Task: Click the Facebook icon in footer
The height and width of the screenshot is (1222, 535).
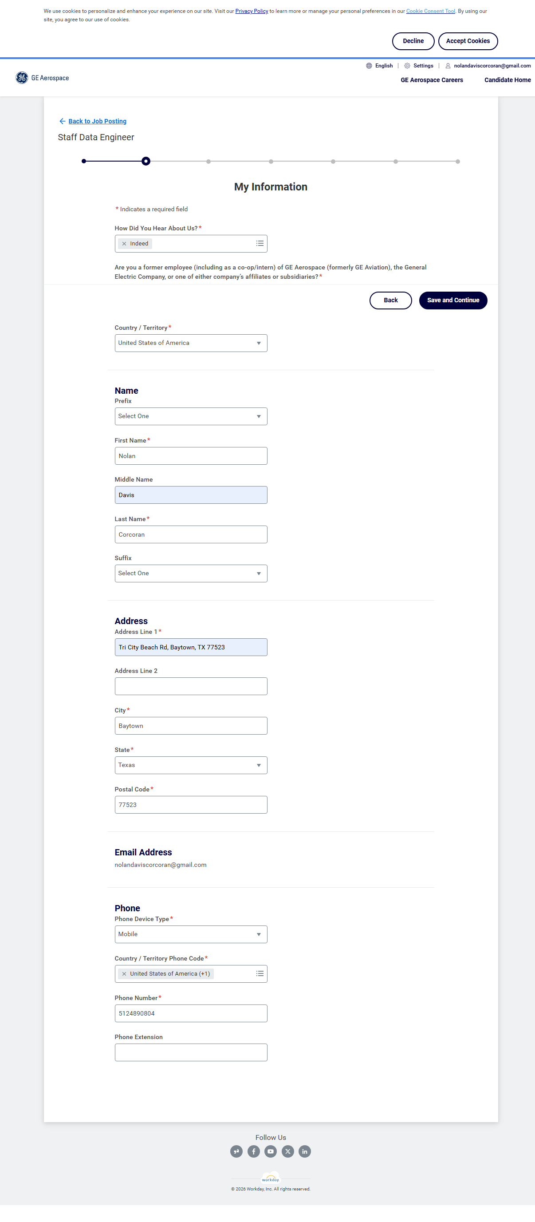Action: (x=254, y=1151)
